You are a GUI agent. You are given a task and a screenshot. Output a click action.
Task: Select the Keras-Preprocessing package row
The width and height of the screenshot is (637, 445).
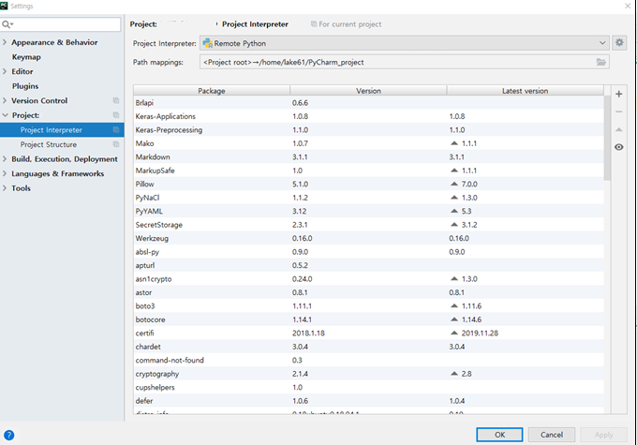368,130
